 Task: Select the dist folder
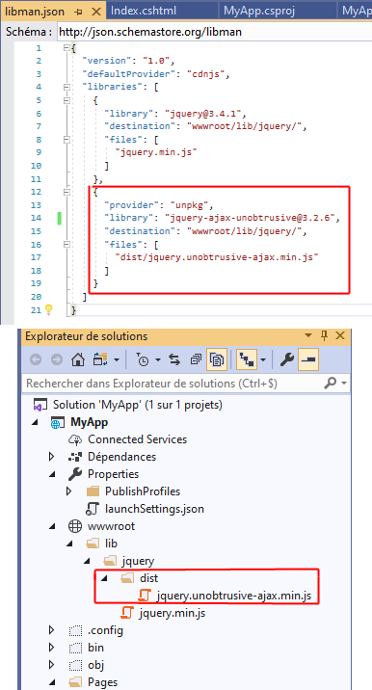point(148,578)
